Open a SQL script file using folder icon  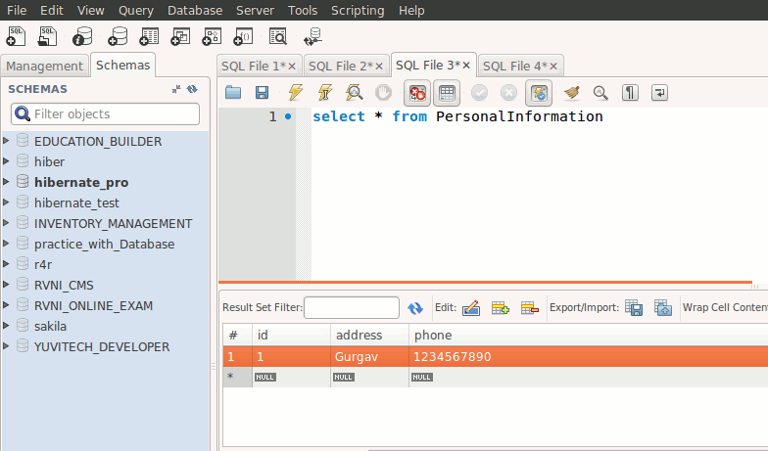pyautogui.click(x=233, y=93)
